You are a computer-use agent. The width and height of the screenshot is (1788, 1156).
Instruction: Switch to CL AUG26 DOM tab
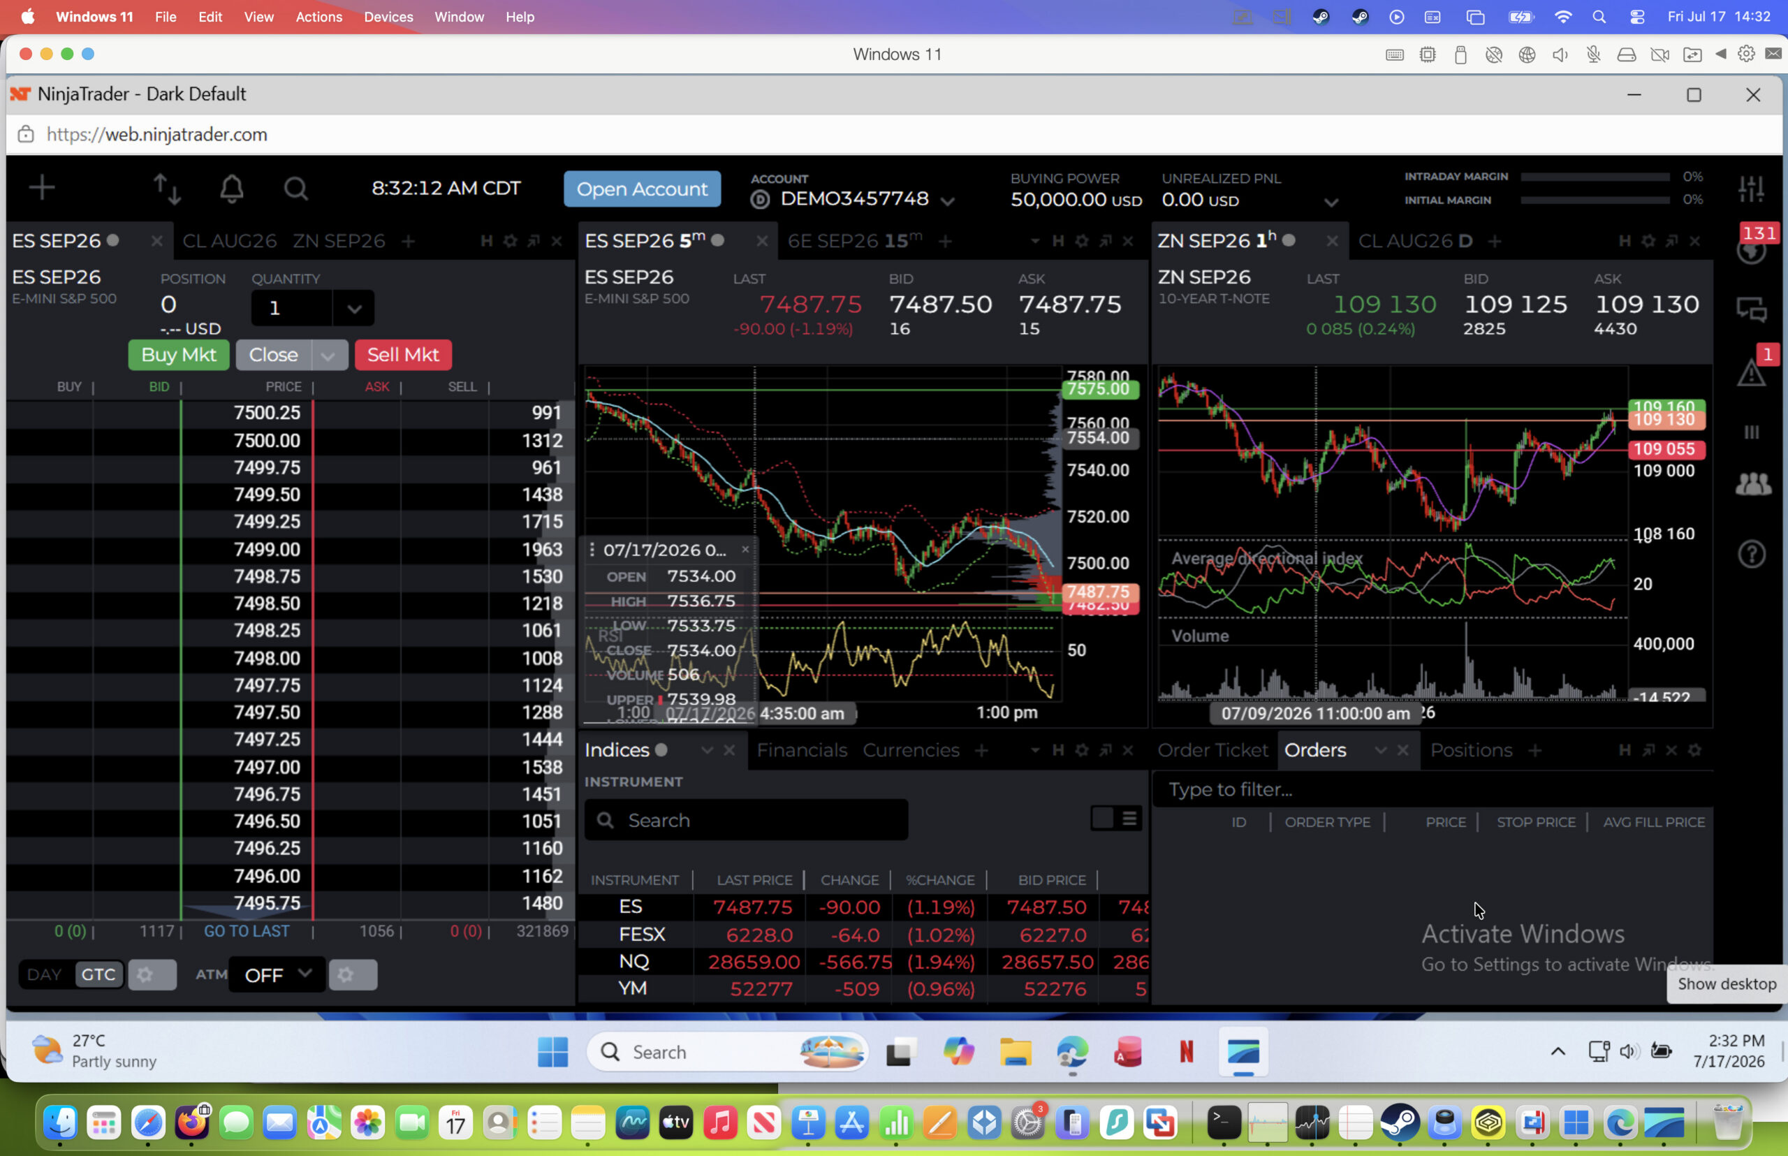click(230, 241)
